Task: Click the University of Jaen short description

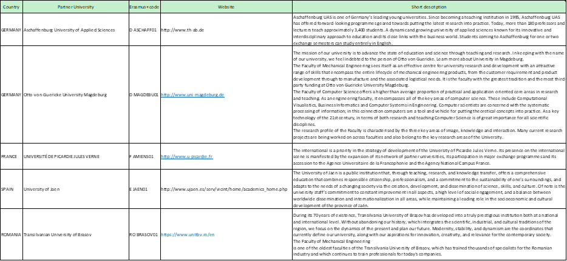Action: pos(429,189)
